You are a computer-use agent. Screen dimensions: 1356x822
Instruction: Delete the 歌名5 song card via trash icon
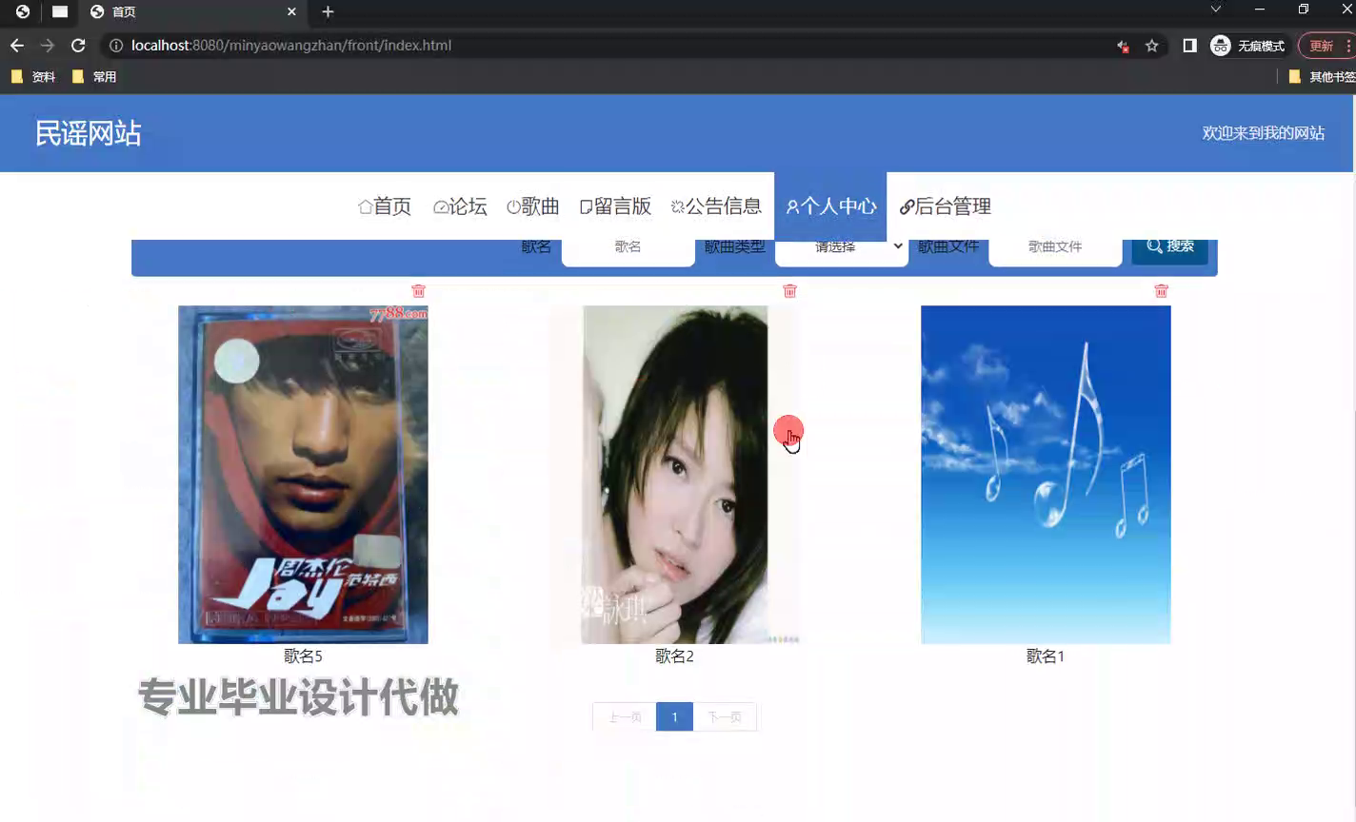pyautogui.click(x=418, y=291)
